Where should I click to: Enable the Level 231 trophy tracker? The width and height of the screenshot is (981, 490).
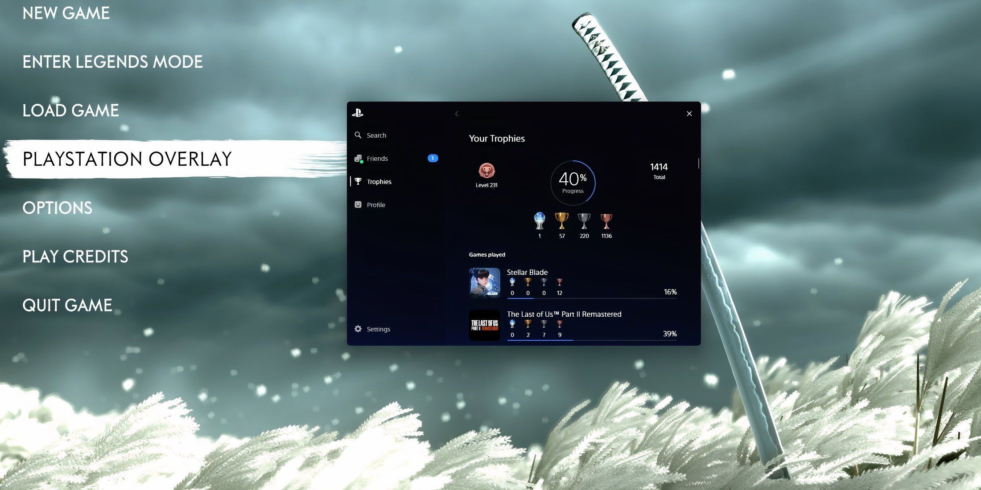(487, 176)
